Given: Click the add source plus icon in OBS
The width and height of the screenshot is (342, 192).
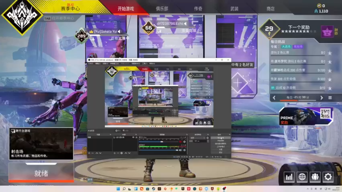Looking at the screenshot, I should [115, 153].
